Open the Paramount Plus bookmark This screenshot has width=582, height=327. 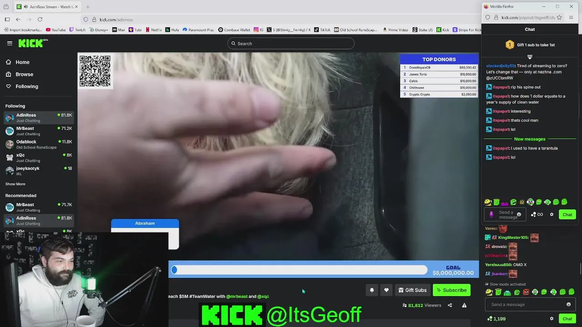(x=198, y=30)
